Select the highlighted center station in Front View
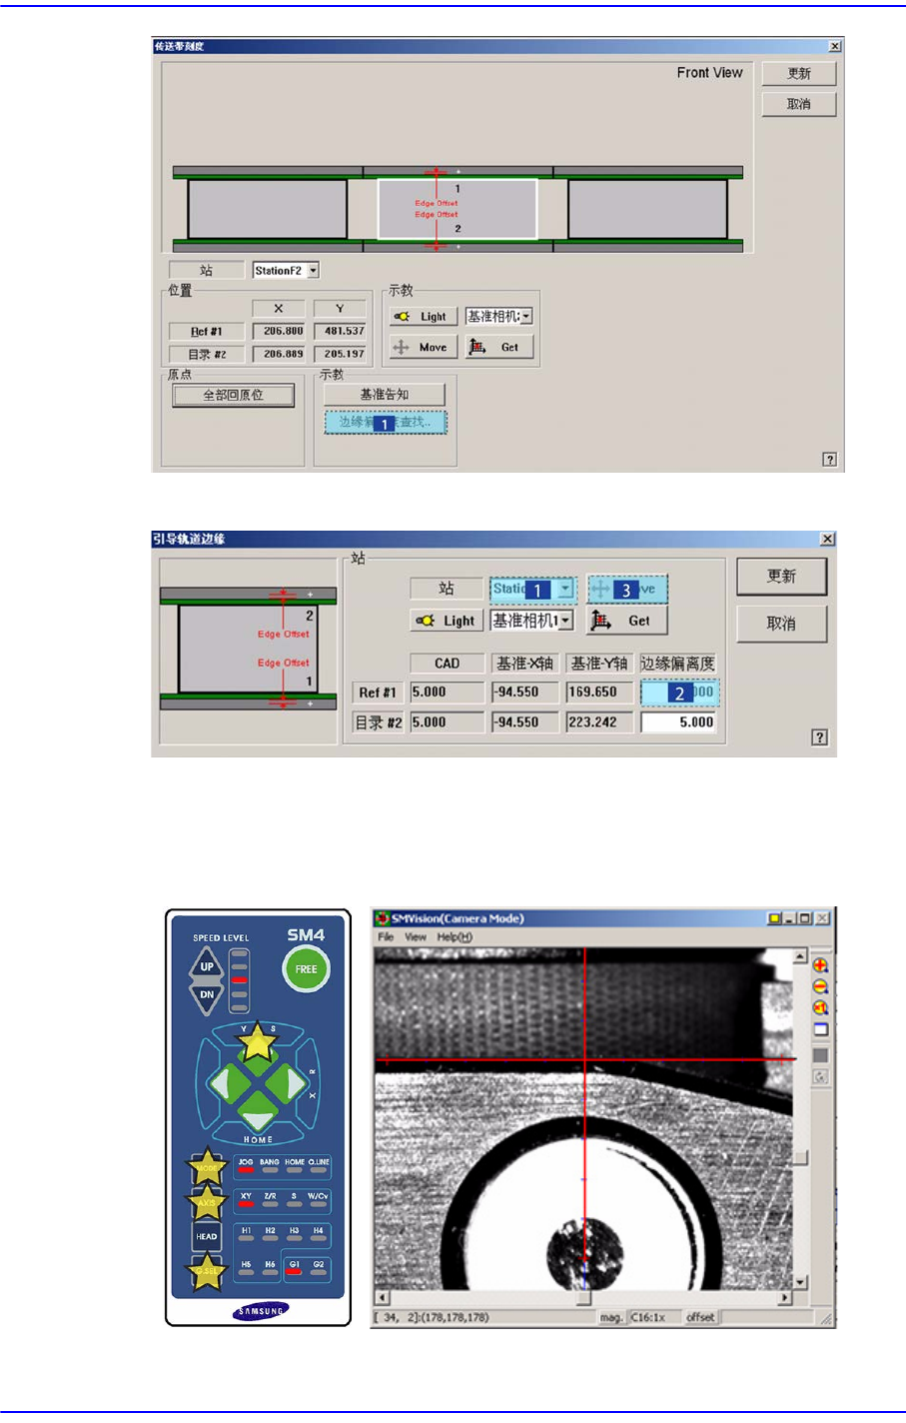This screenshot has height=1423, width=906. click(457, 210)
